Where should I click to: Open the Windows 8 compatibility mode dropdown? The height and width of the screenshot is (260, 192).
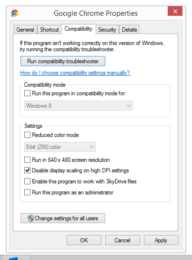79,106
